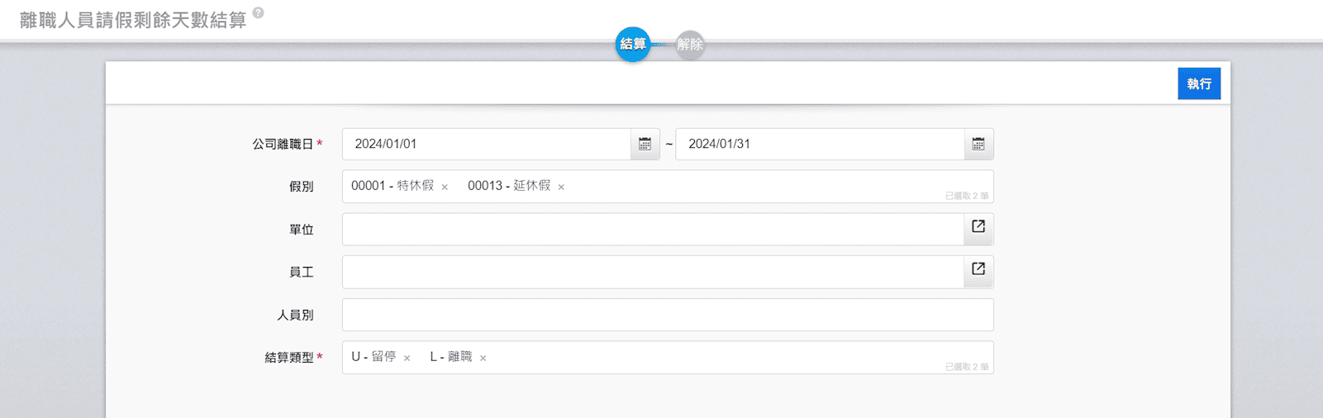The width and height of the screenshot is (1323, 418).
Task: Click the end date field 2024/01/31
Action: click(x=818, y=145)
